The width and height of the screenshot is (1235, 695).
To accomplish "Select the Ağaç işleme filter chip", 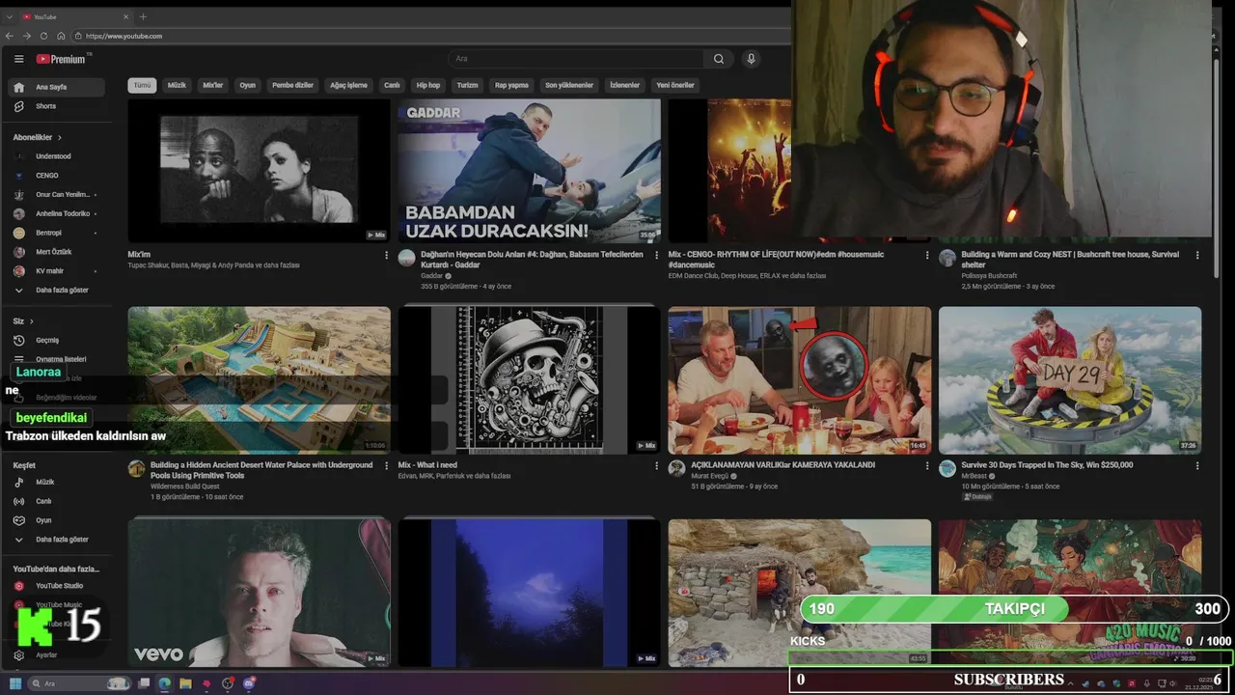I will (x=349, y=85).
